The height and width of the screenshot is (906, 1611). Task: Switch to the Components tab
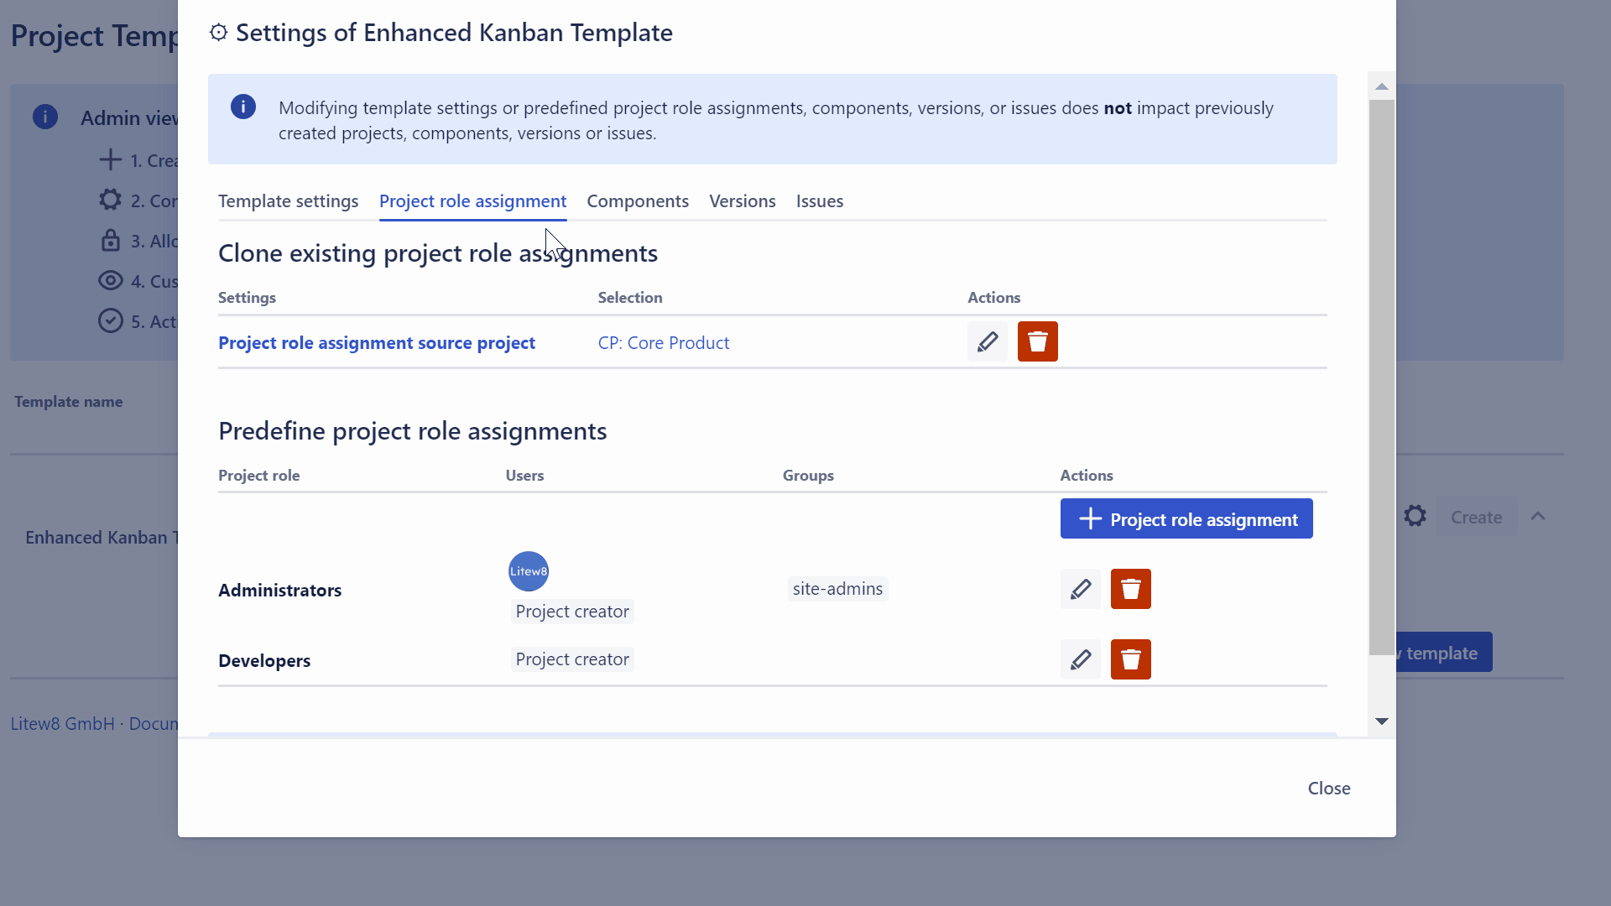pos(638,201)
